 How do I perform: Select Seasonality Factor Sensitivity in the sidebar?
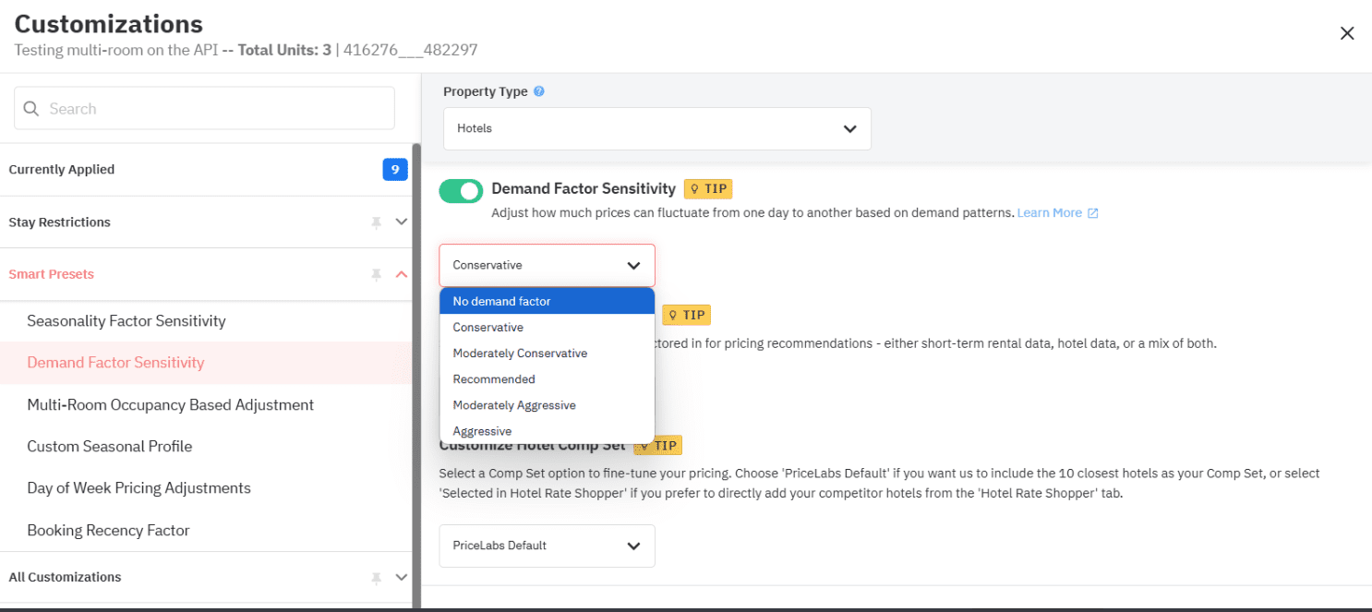(126, 320)
